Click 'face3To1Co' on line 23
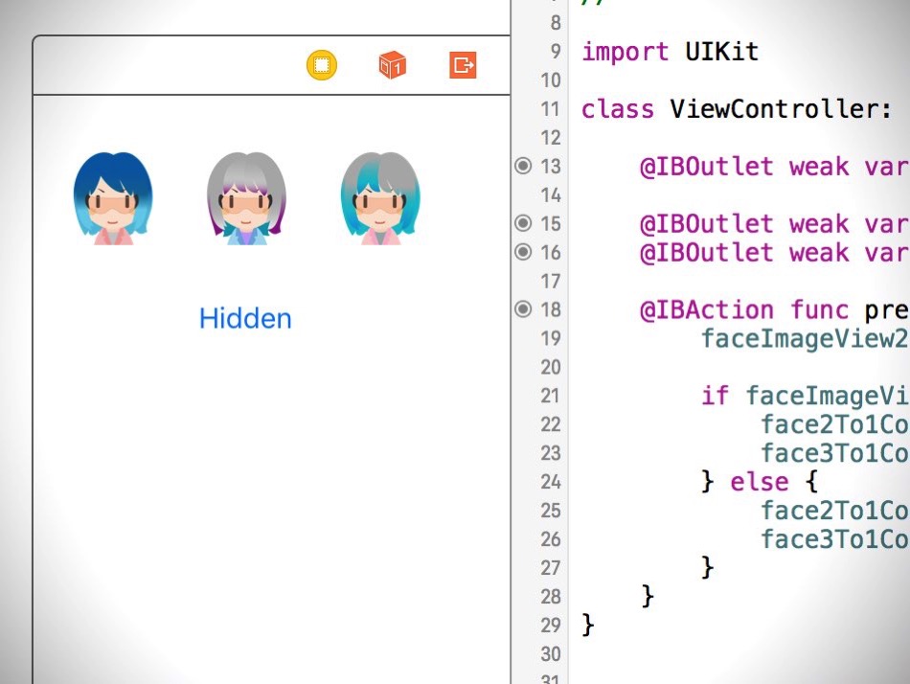 tap(835, 453)
